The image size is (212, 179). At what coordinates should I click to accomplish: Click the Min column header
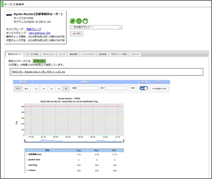point(114,150)
